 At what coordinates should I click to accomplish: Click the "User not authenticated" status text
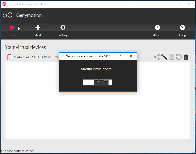point(17,151)
